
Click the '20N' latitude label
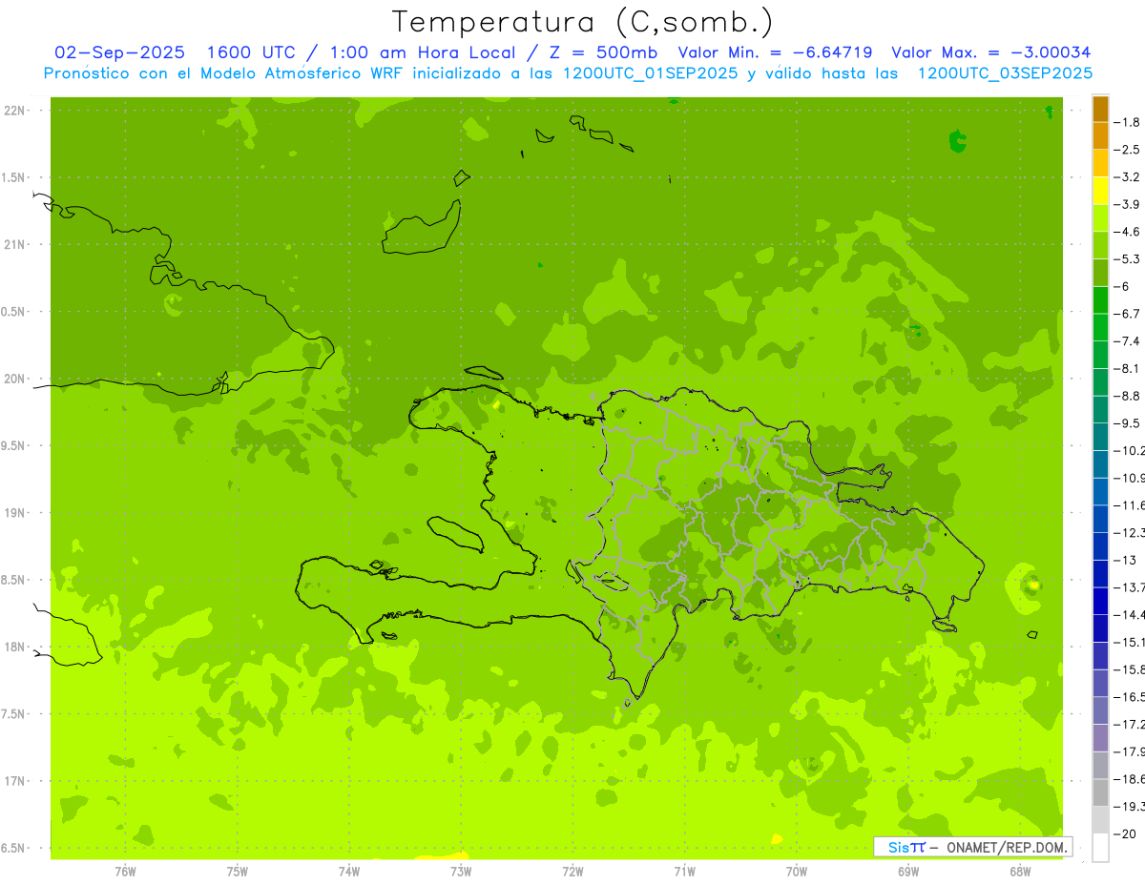[15, 379]
